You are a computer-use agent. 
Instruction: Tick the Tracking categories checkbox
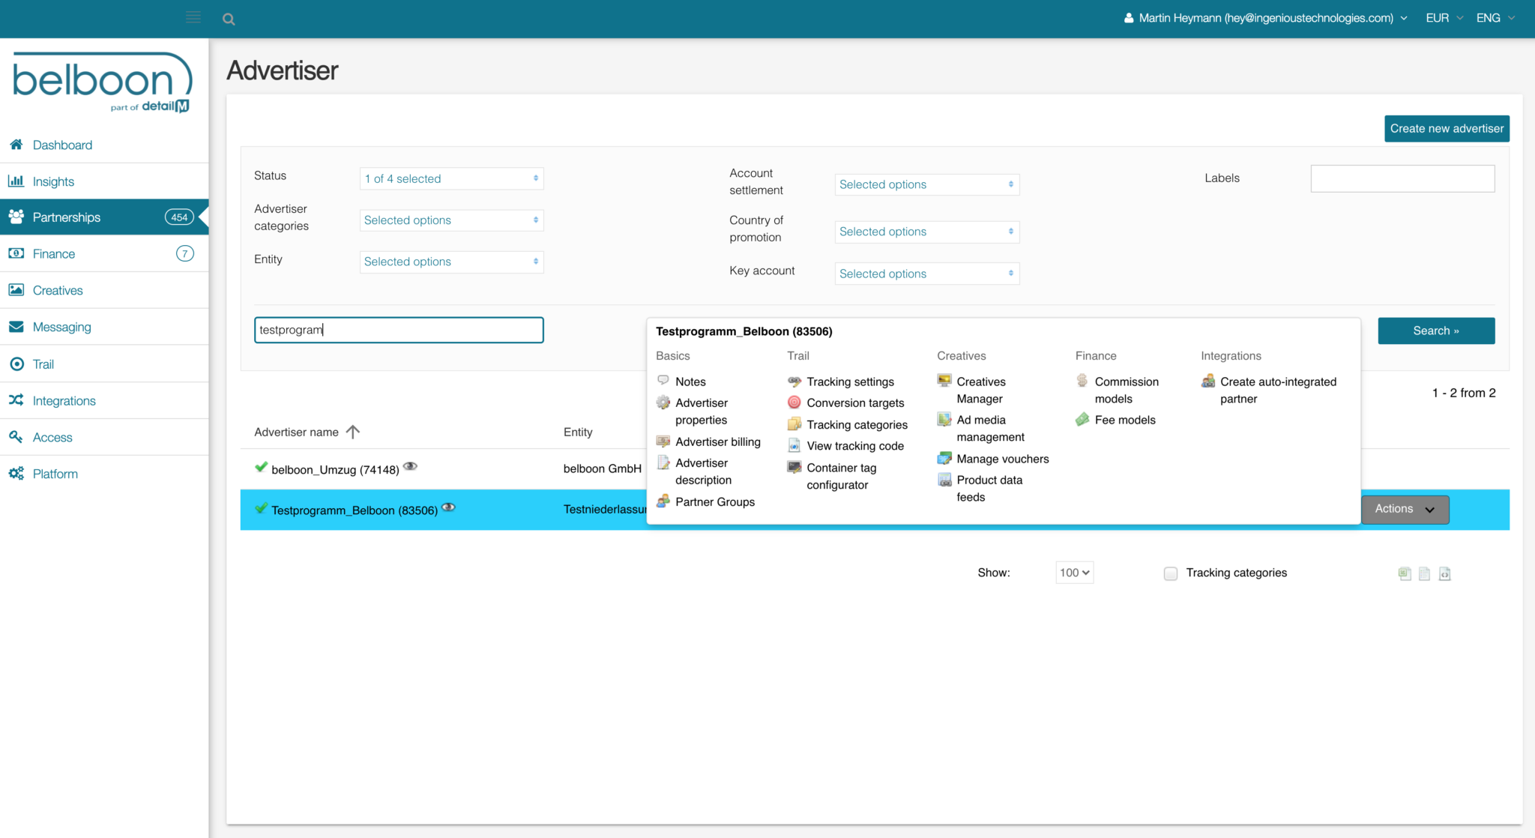point(1171,573)
